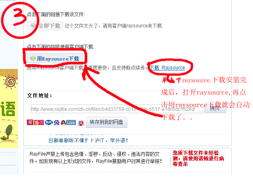The image size is (253, 190).
Task: Click the grey arrow icon on 立即下载
Action: click(33, 25)
